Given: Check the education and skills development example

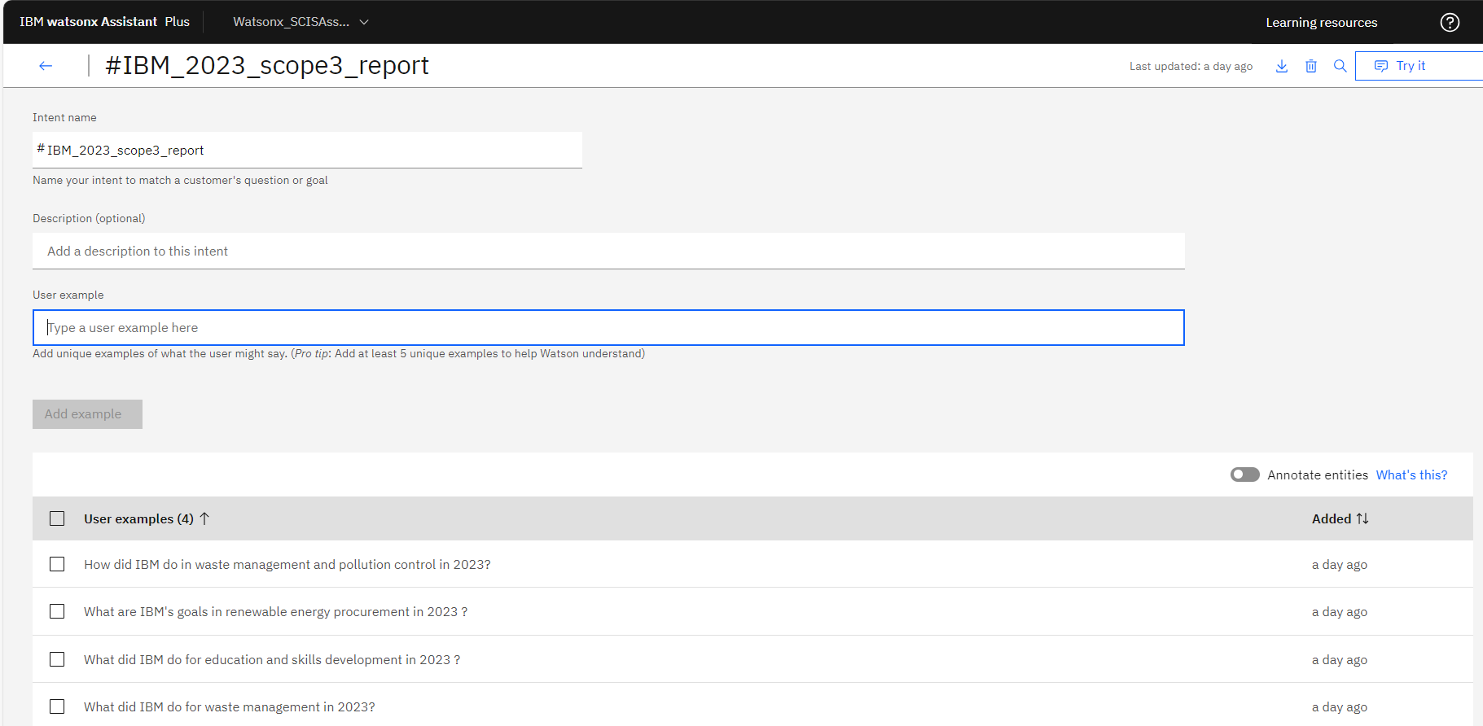Looking at the screenshot, I should click(x=57, y=659).
